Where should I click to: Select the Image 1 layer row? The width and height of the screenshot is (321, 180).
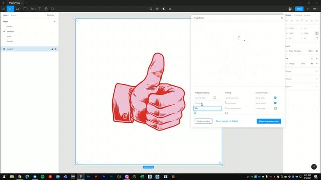[x=29, y=49]
